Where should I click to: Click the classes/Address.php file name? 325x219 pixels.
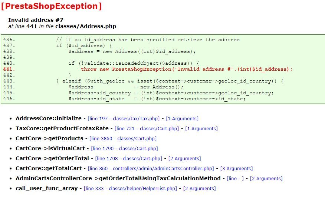pyautogui.click(x=86, y=26)
